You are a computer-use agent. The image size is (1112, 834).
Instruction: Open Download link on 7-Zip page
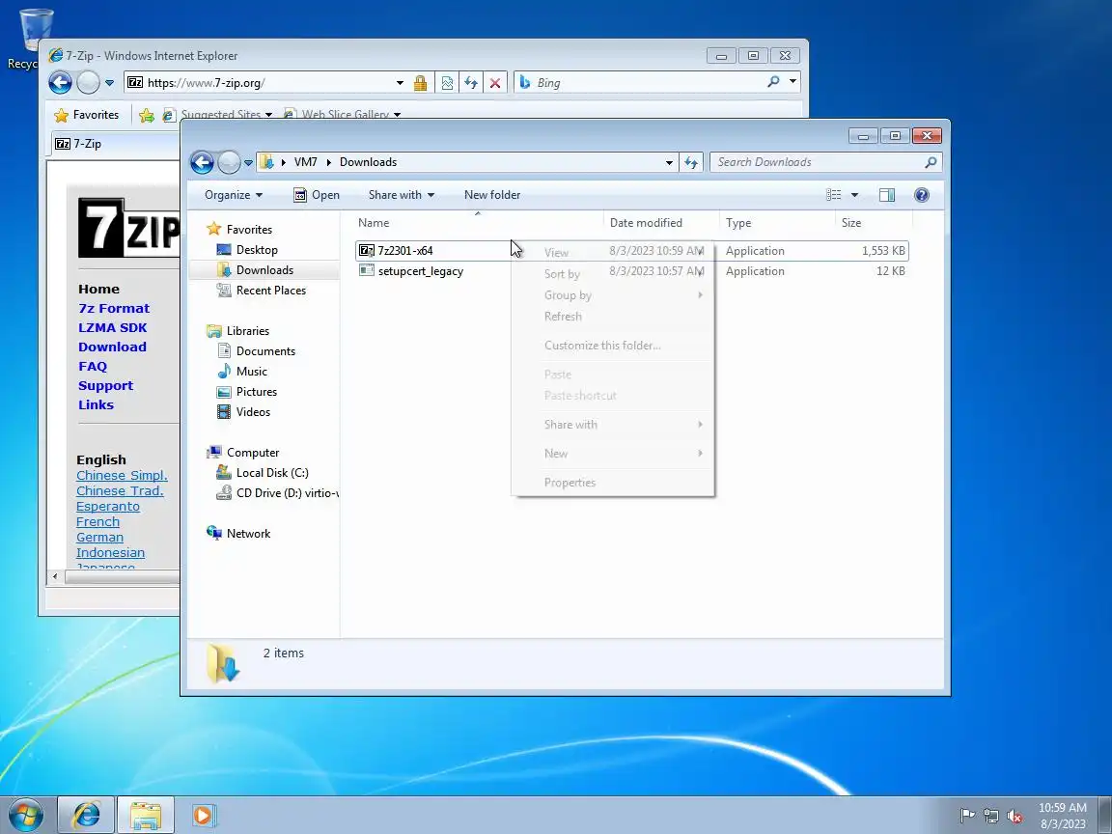tap(112, 347)
